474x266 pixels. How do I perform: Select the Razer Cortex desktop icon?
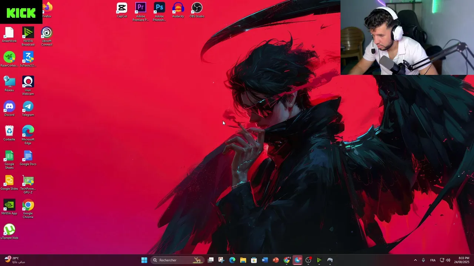[9, 59]
